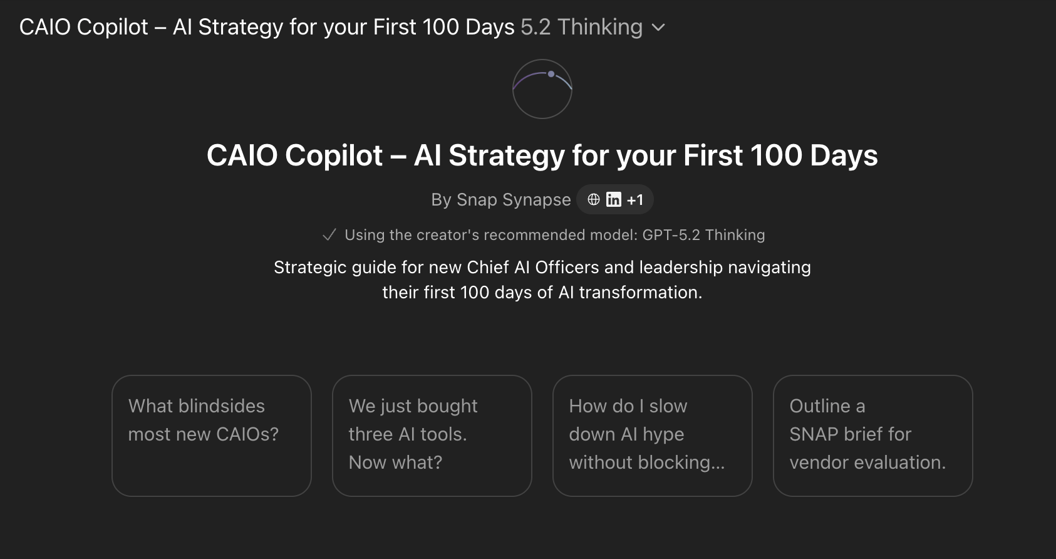Pick "How do I slow down AI hype" card
Viewport: 1056px width, 559px height.
click(653, 436)
